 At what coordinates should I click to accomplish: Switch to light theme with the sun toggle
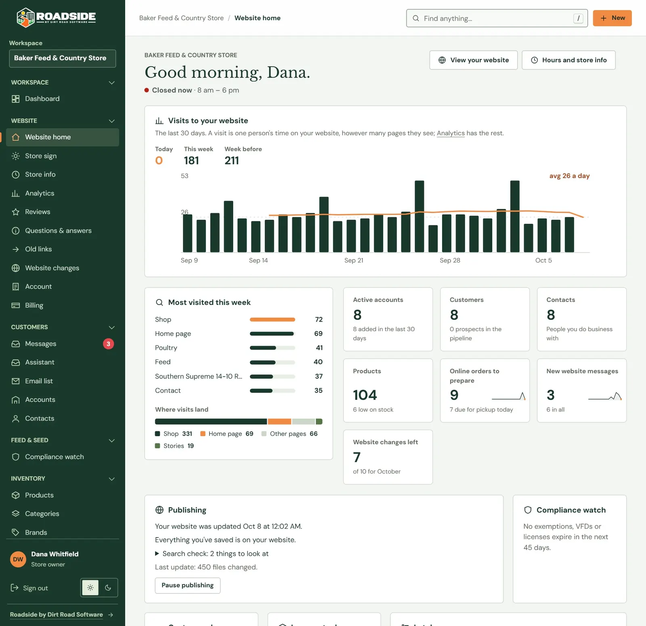pyautogui.click(x=90, y=588)
